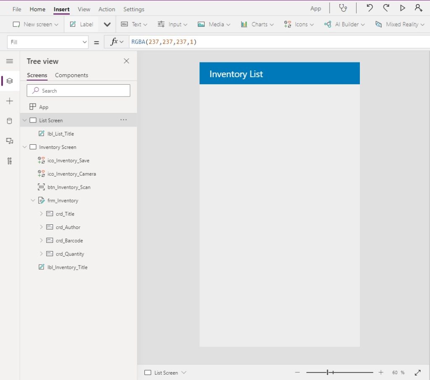Expand the crd_Barcode card node

click(41, 241)
